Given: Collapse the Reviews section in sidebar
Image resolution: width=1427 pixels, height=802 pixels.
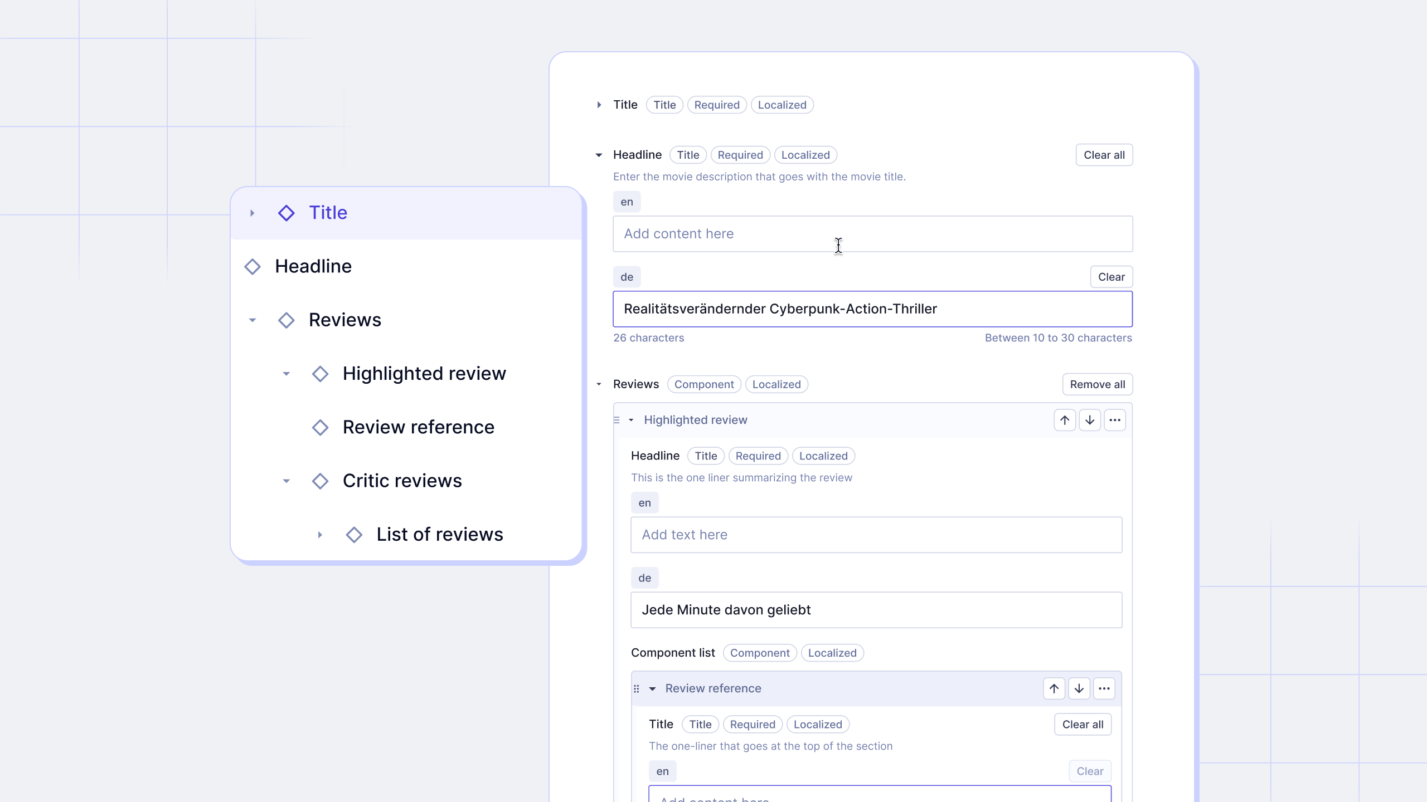Looking at the screenshot, I should point(253,319).
